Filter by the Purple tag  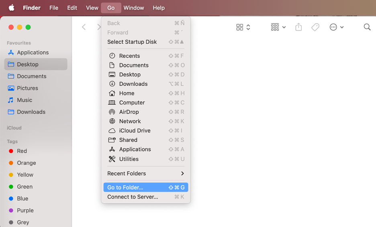pyautogui.click(x=36, y=211)
